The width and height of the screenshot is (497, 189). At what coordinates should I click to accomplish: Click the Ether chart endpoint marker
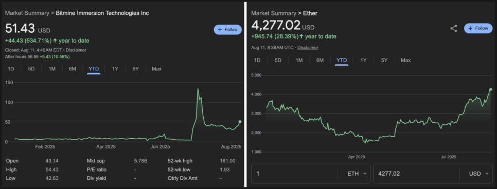coord(491,89)
